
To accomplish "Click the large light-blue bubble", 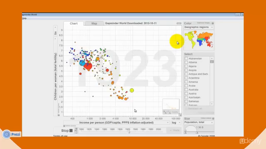I will point(82,63).
